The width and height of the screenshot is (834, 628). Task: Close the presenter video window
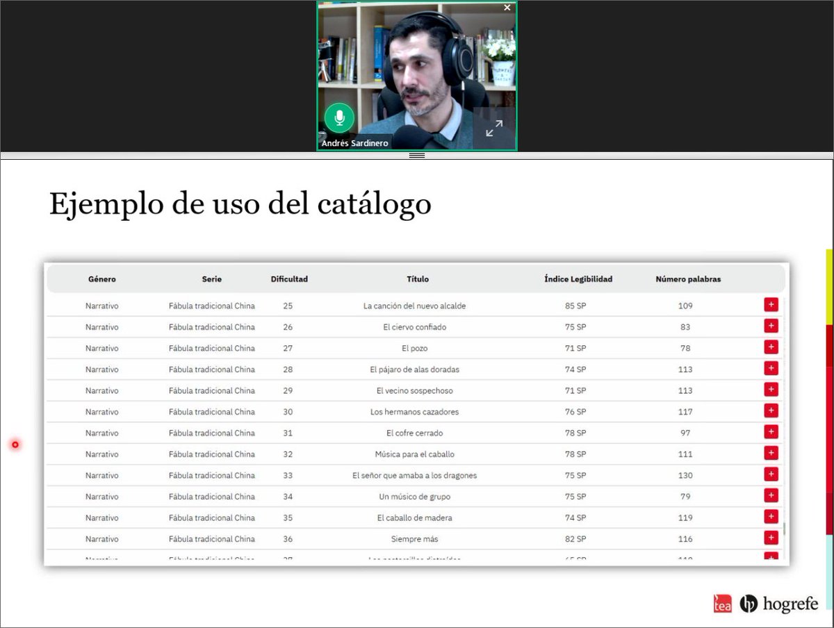pos(507,8)
